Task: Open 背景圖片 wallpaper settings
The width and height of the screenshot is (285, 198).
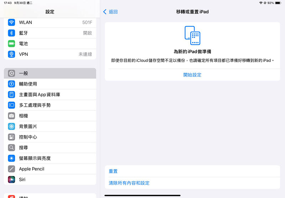Action: pyautogui.click(x=50, y=126)
